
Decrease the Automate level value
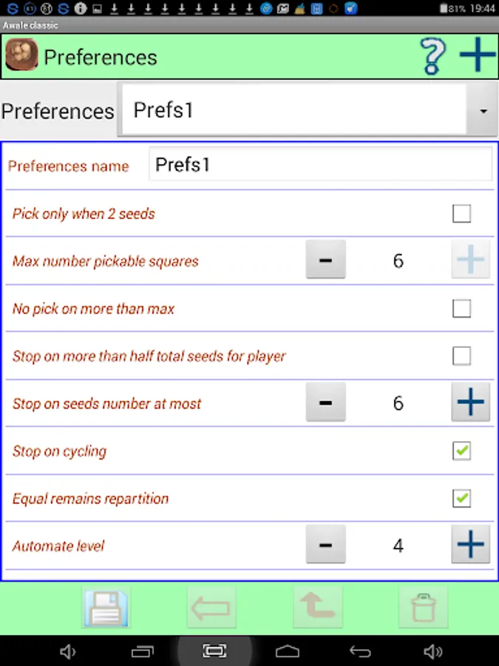click(325, 546)
